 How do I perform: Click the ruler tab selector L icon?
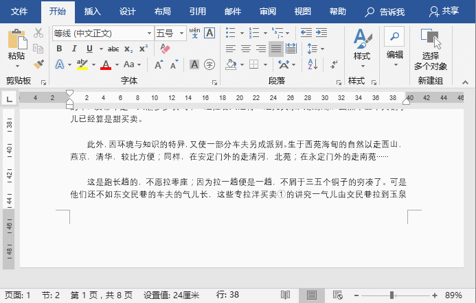point(10,99)
